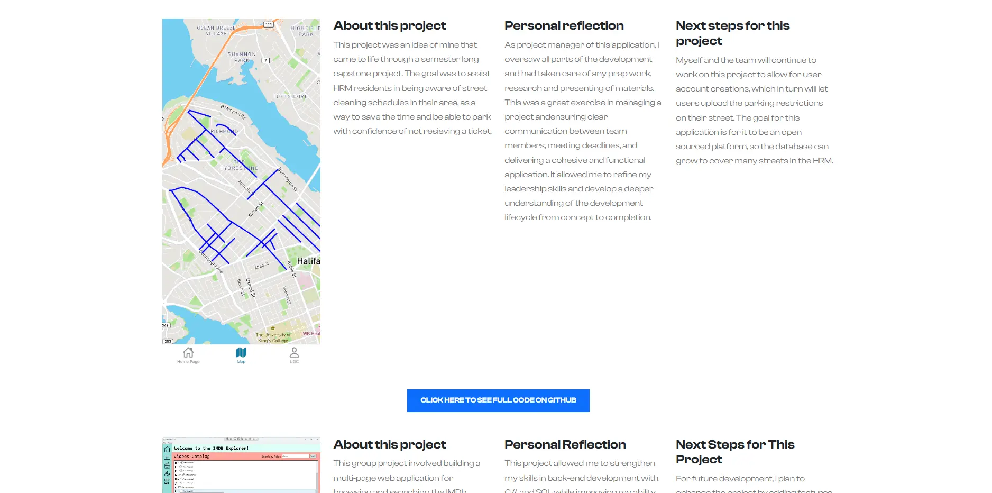Click the Ocean Breeze Village map label
This screenshot has width=992, height=493.
coord(216,31)
